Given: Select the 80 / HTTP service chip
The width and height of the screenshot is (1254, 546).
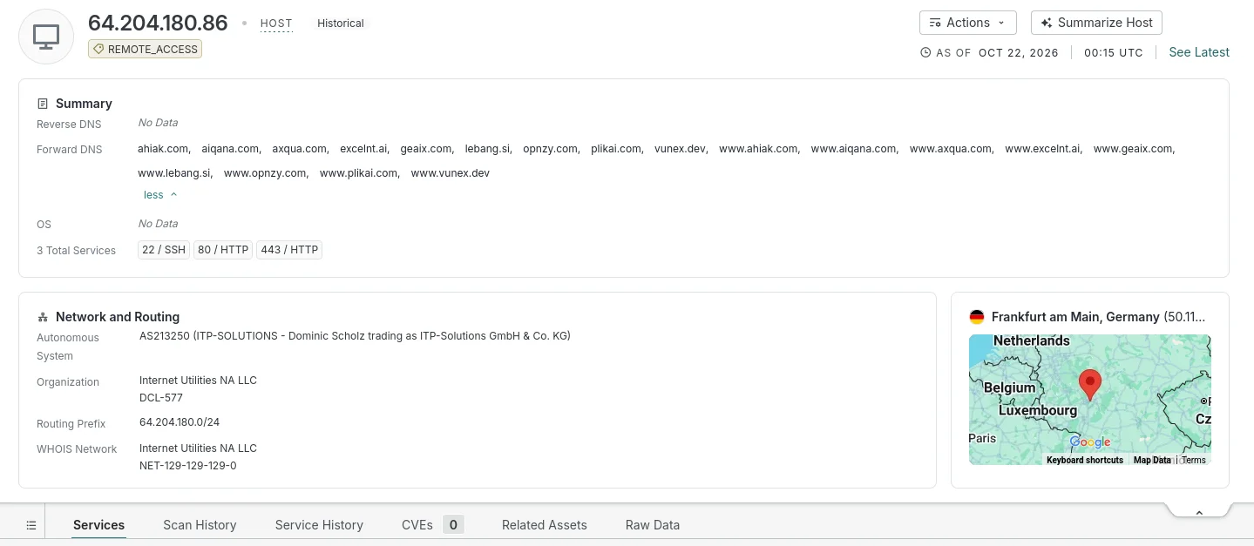Looking at the screenshot, I should tap(223, 250).
